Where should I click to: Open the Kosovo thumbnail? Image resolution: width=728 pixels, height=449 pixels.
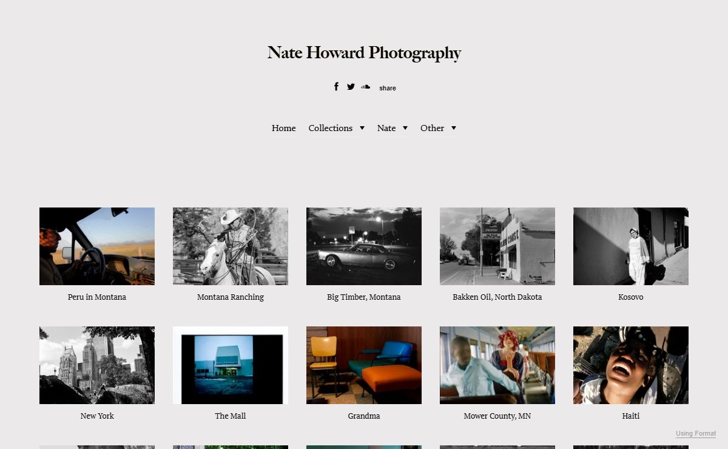pyautogui.click(x=631, y=246)
